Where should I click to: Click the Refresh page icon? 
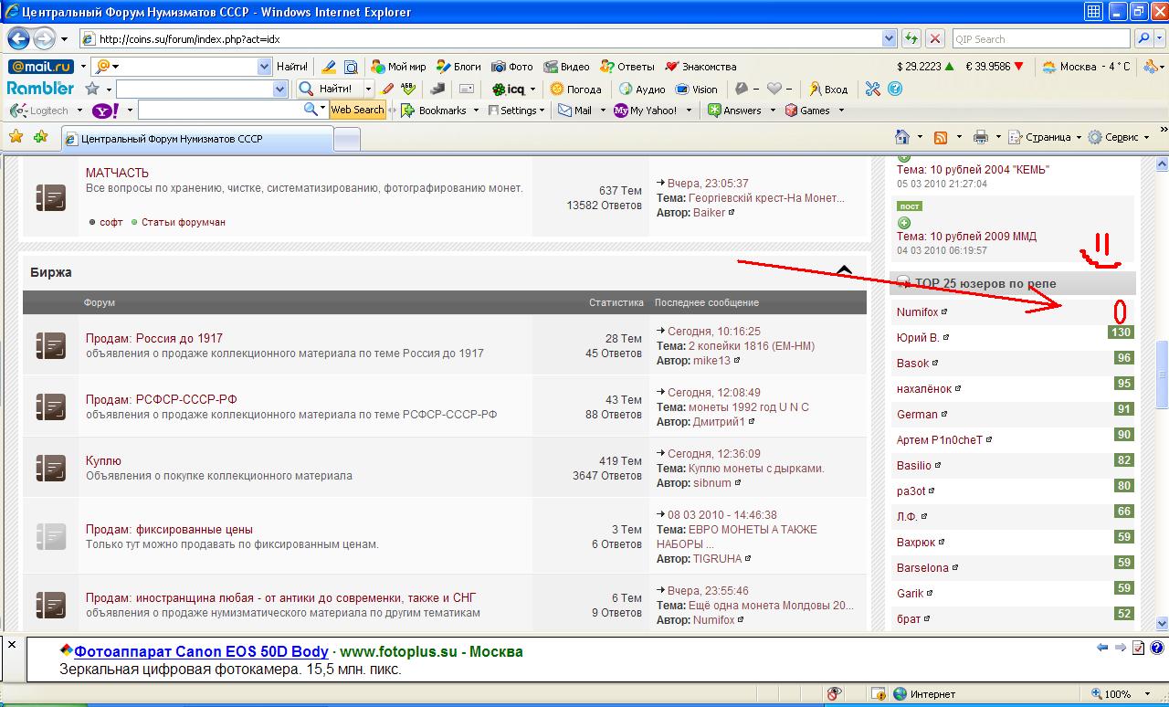[x=911, y=39]
